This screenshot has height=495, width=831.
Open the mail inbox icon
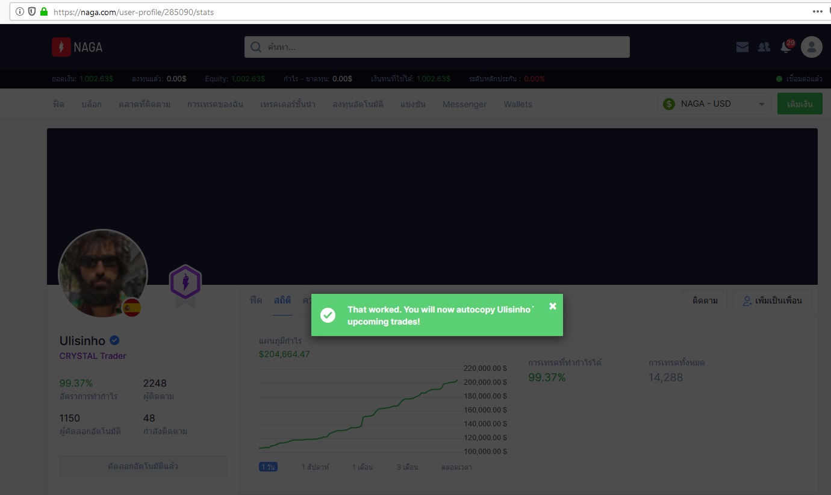[742, 47]
